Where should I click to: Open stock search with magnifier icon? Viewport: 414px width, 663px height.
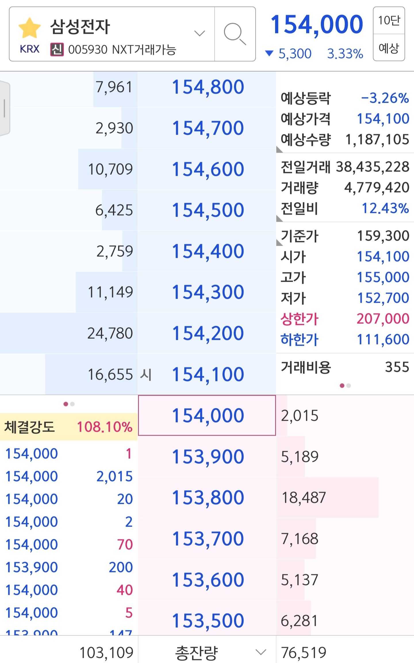pos(235,34)
